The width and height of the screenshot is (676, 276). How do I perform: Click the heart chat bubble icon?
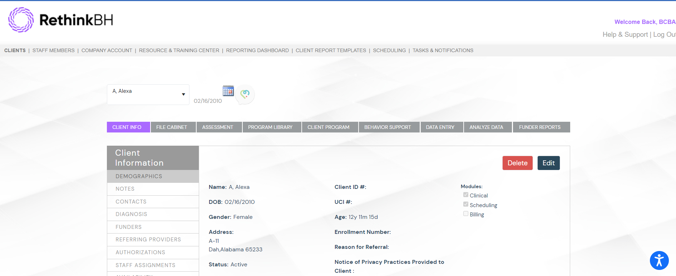[245, 94]
